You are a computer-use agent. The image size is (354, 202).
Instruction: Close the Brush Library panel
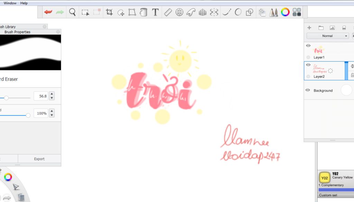coord(45,27)
